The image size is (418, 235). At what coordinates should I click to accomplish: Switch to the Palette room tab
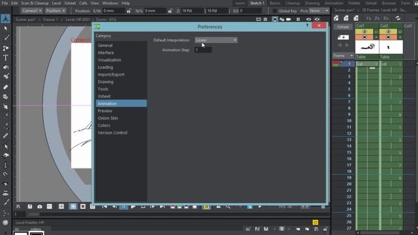[354, 3]
